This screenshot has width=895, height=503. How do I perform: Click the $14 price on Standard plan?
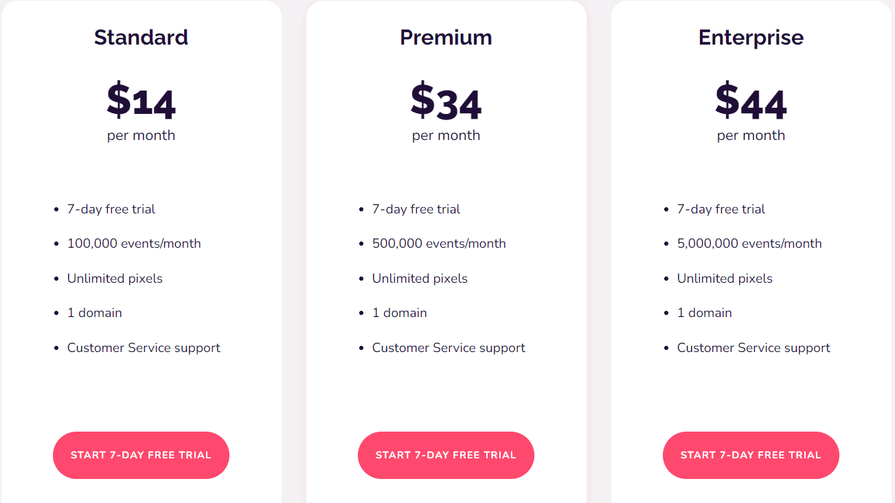coord(141,102)
